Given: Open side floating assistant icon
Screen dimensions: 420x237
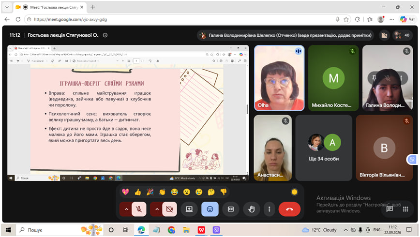Looking at the screenshot, I should (x=412, y=160).
